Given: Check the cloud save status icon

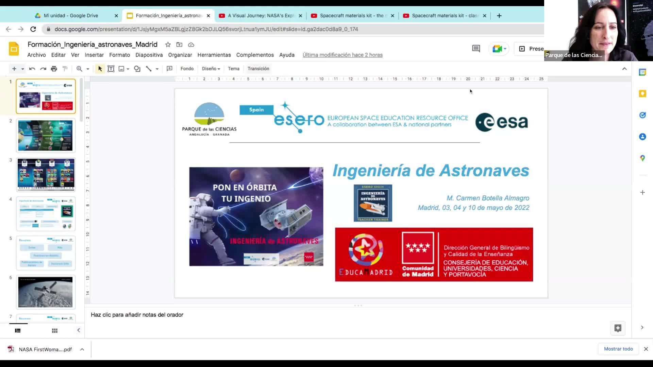Looking at the screenshot, I should pos(191,45).
